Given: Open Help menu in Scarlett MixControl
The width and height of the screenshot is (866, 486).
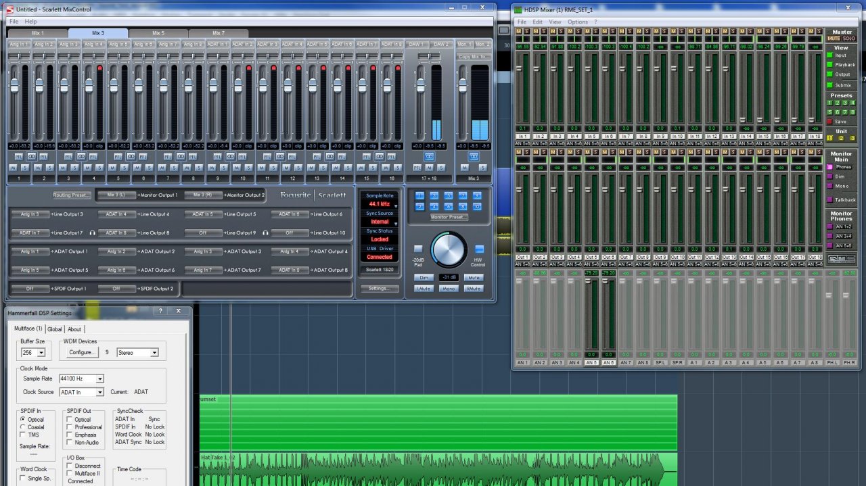Looking at the screenshot, I should click(30, 22).
